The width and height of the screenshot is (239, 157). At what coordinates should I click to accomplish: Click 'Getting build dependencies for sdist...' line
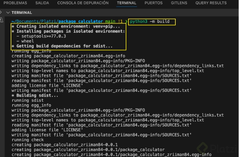tap(62, 46)
